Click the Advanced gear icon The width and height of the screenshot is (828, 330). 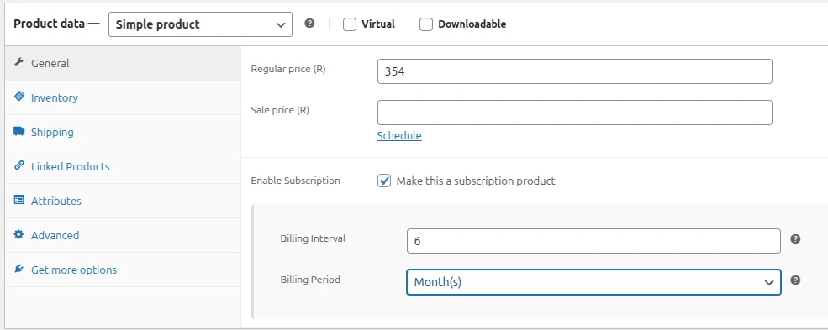click(x=19, y=234)
